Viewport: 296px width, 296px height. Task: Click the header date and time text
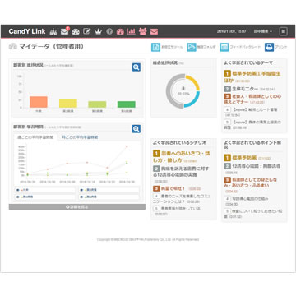click(232, 31)
